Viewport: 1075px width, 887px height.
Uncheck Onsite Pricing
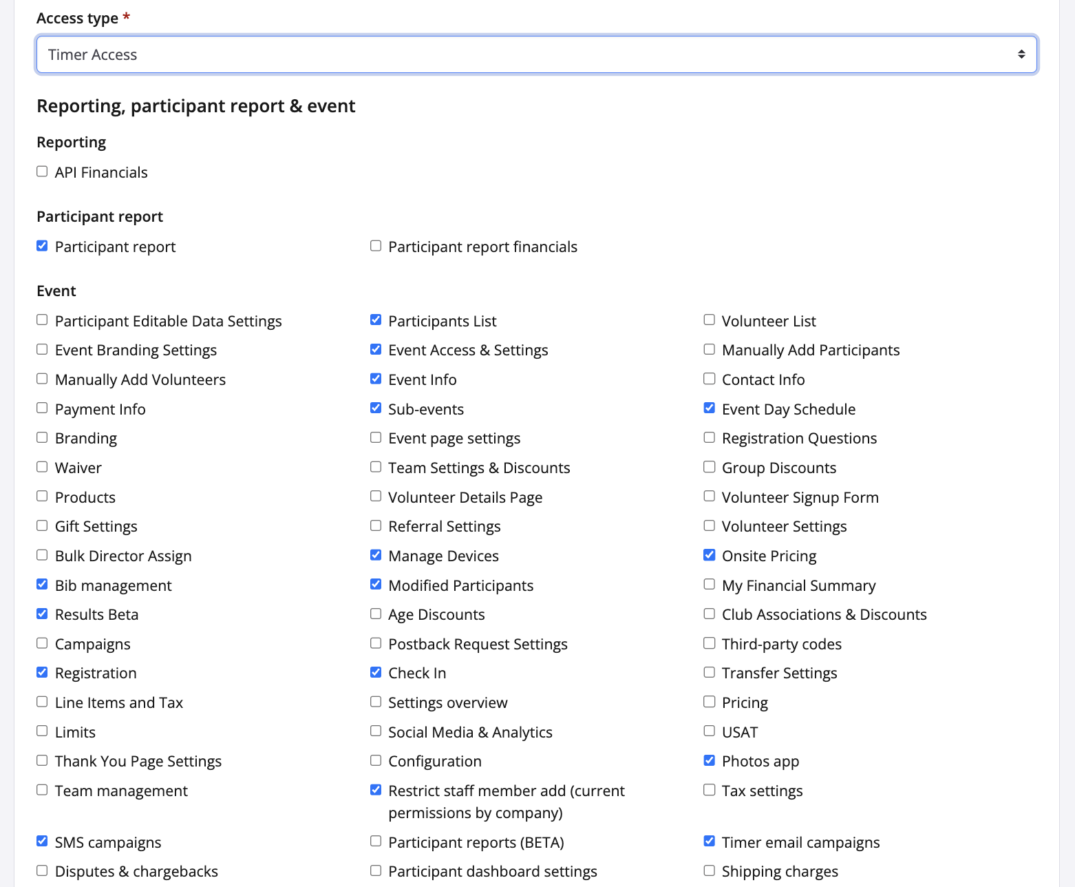[x=710, y=555]
